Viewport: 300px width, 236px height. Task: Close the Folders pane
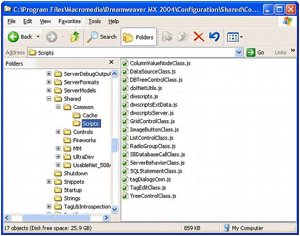[x=111, y=62]
